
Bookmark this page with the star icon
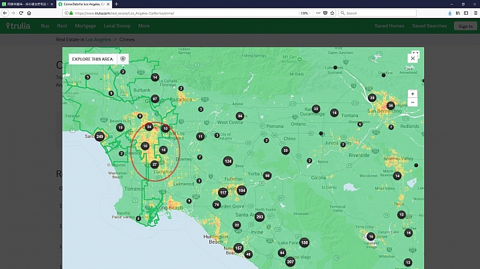332,13
